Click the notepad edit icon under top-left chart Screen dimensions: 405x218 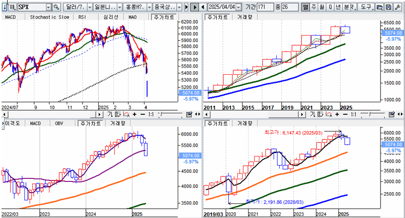pos(189,114)
